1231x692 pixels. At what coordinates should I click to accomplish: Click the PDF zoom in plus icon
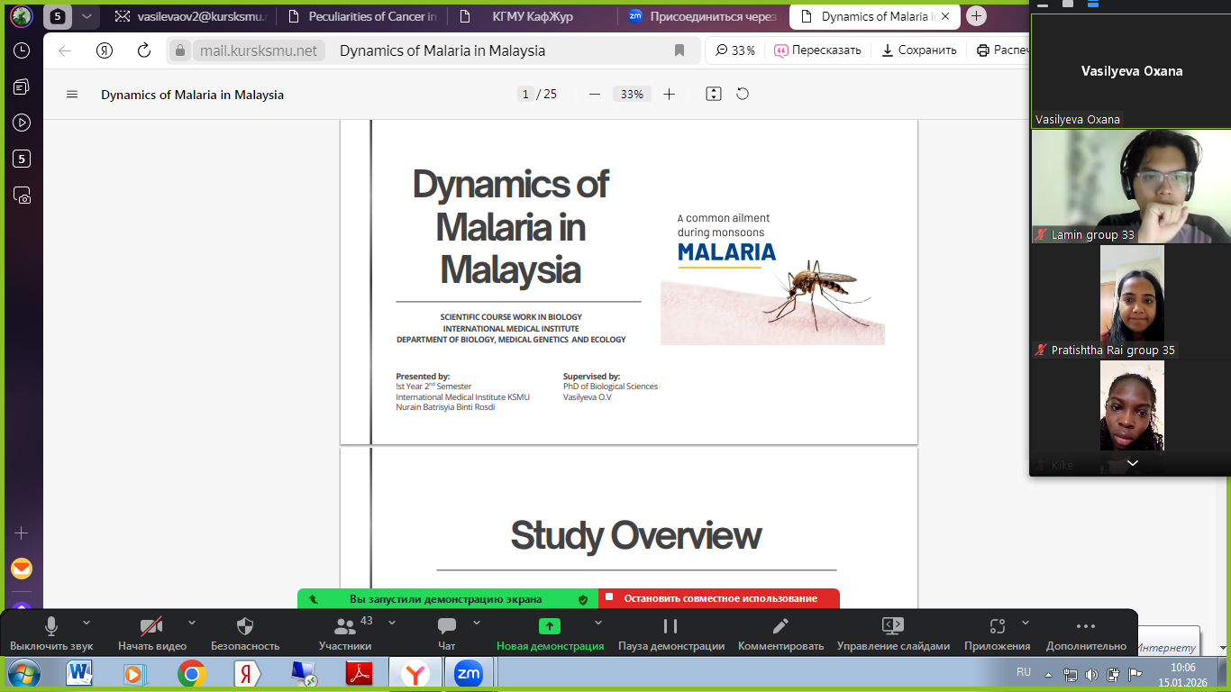point(669,94)
